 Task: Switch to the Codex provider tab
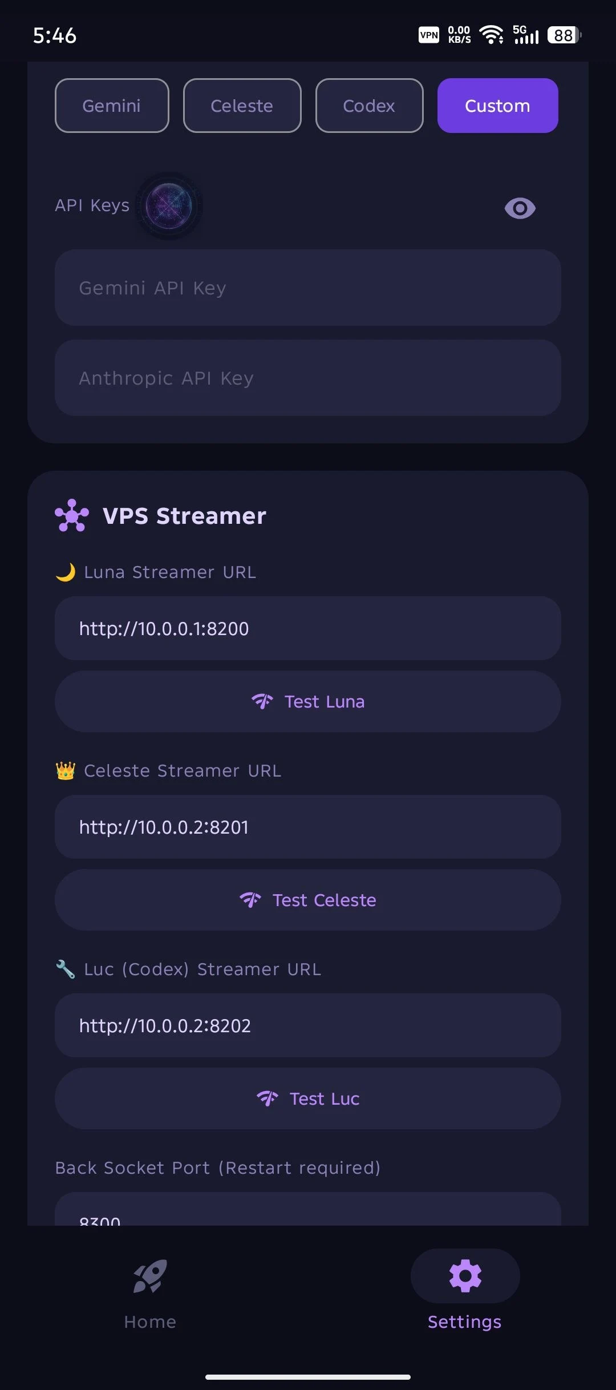tap(368, 106)
